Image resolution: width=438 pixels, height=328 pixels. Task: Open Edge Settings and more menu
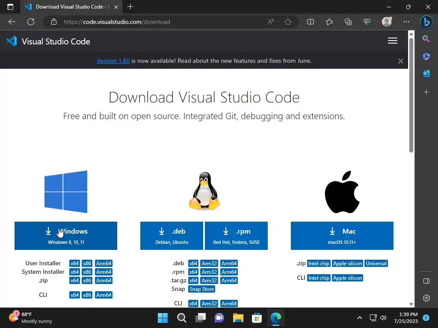406,22
